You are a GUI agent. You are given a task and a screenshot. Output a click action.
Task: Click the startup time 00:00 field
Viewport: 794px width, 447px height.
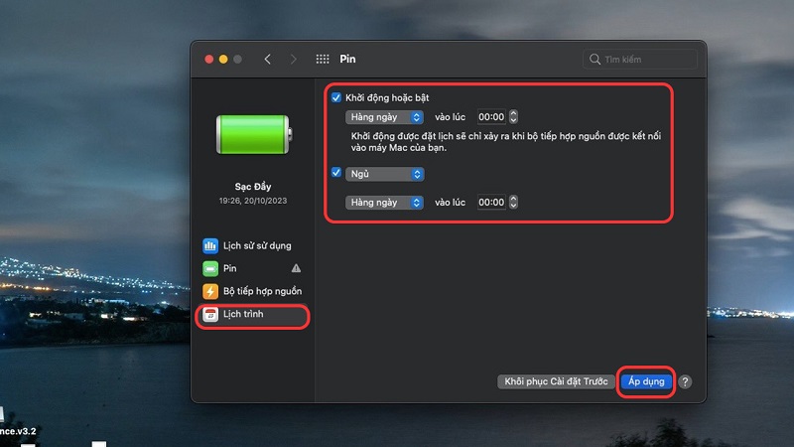pos(490,116)
